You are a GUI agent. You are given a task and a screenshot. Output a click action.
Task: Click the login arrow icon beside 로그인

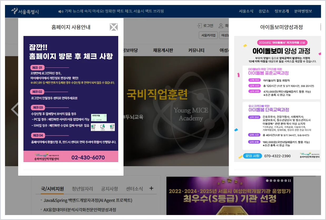tap(199, 26)
